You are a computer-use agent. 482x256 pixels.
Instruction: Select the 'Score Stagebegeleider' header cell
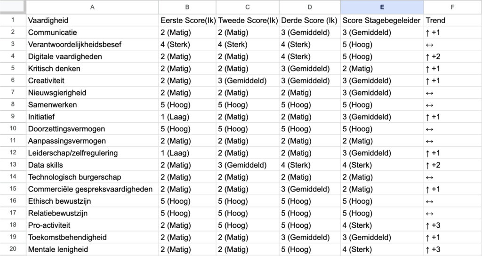(382, 20)
